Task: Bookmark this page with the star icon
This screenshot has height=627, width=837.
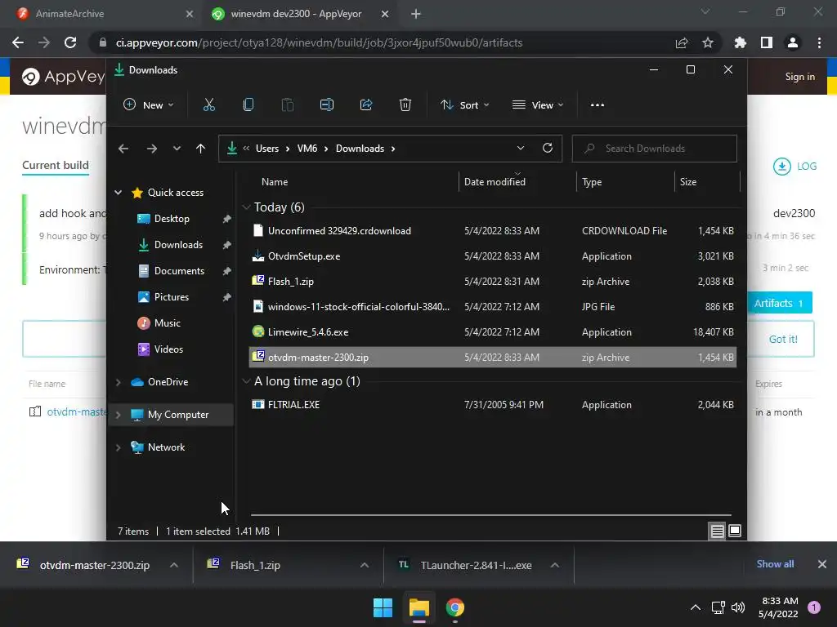Action: pyautogui.click(x=708, y=42)
